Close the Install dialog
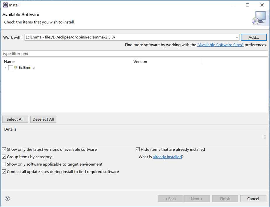 [x=262, y=5]
